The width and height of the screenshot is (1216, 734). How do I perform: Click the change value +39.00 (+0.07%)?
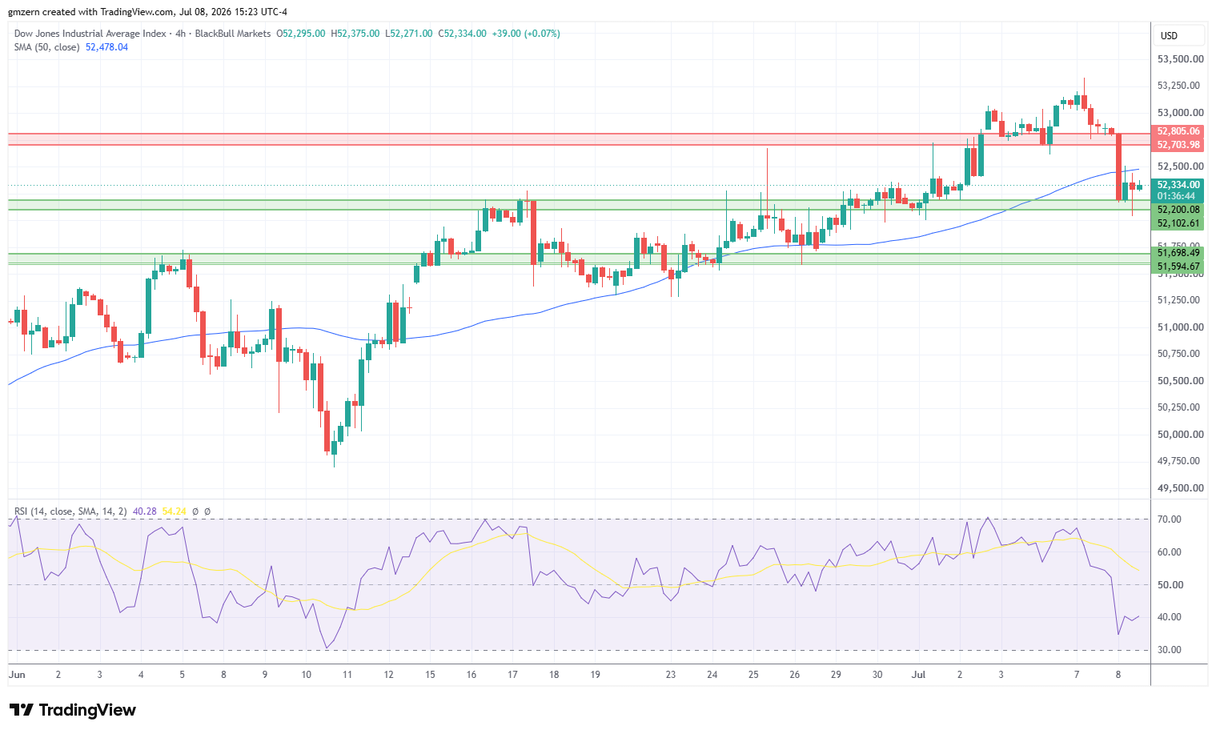coord(526,34)
